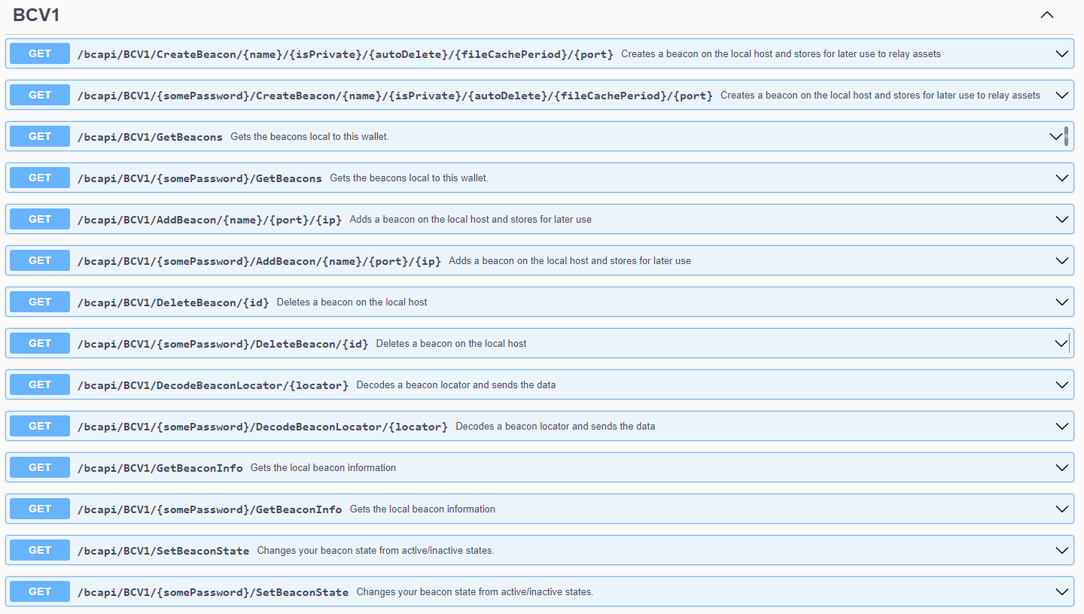Screen dimensions: 1084x614
Task: Select path /bcapi/BCV1/GetBeacons
Action: [150, 137]
